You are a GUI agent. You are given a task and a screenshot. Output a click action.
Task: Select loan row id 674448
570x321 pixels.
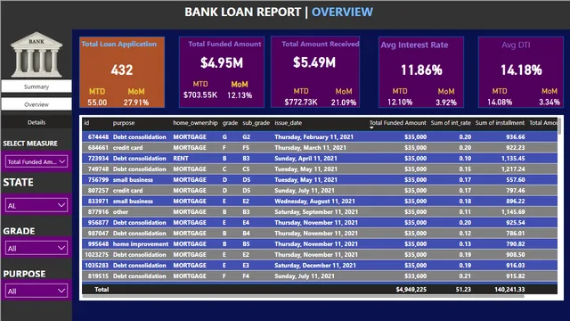[320, 136]
